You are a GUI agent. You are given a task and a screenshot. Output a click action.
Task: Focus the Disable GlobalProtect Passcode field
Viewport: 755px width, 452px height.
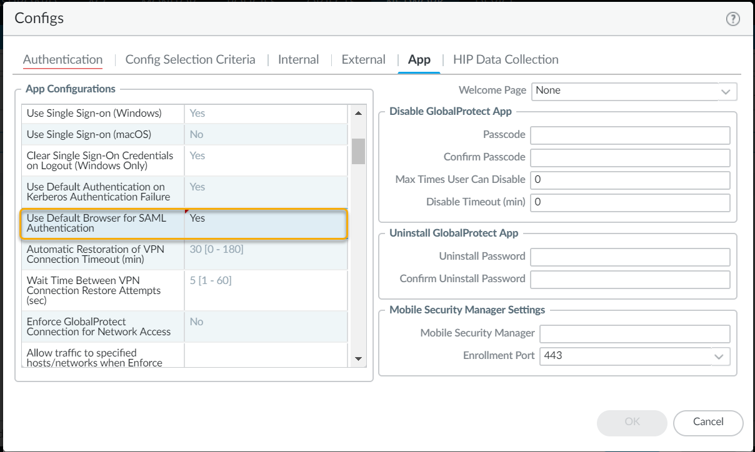pyautogui.click(x=630, y=135)
